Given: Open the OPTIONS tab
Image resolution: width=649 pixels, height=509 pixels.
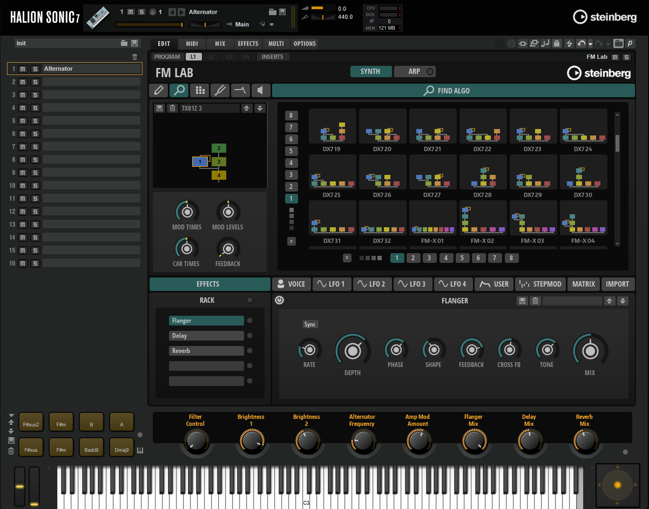Looking at the screenshot, I should tap(305, 44).
